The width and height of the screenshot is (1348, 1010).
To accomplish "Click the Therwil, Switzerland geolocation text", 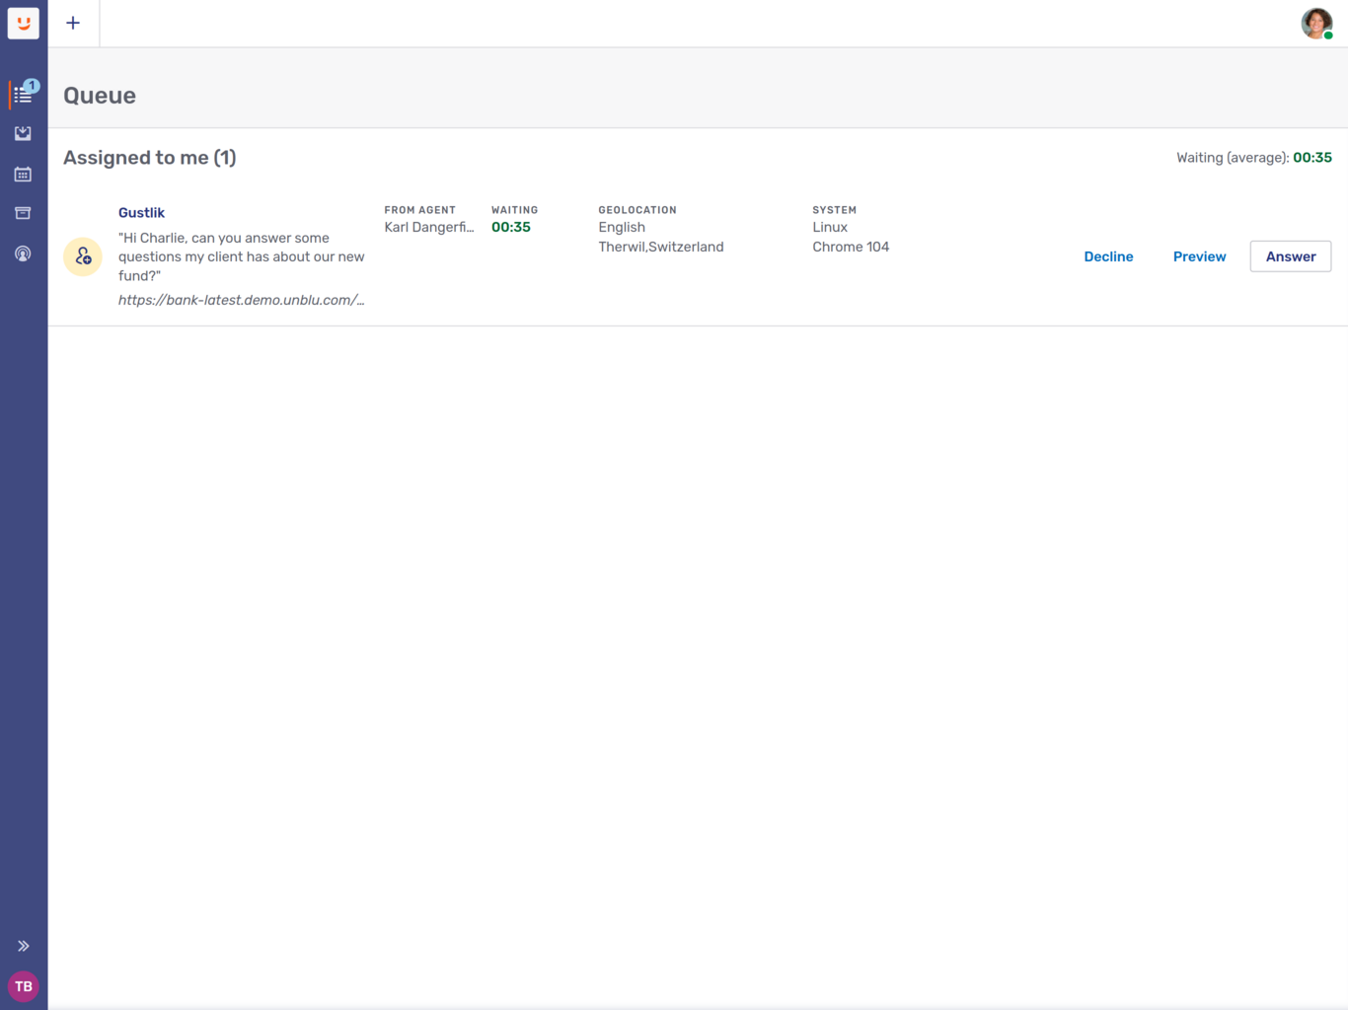I will (x=660, y=248).
